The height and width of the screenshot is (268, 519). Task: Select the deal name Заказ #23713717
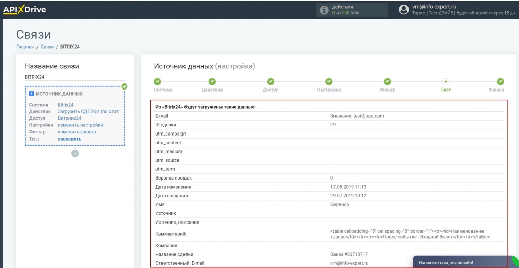coord(349,254)
